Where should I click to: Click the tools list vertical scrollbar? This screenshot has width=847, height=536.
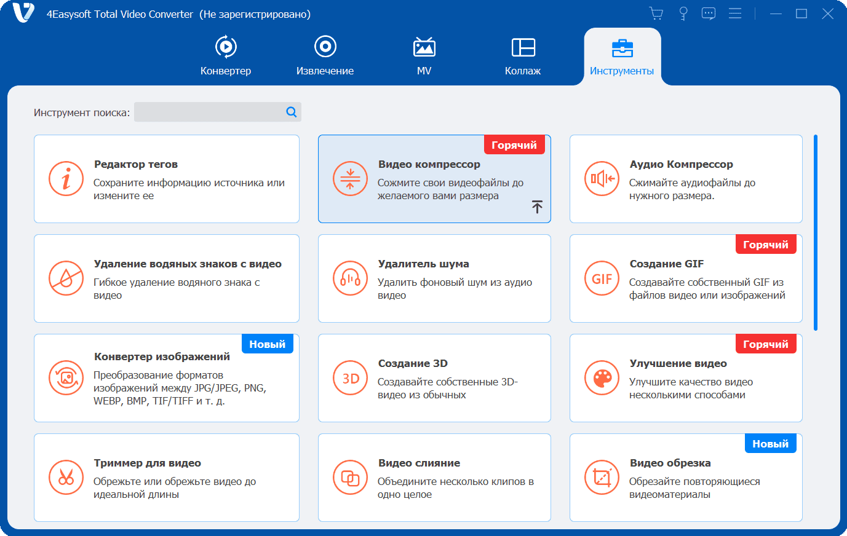(816, 232)
